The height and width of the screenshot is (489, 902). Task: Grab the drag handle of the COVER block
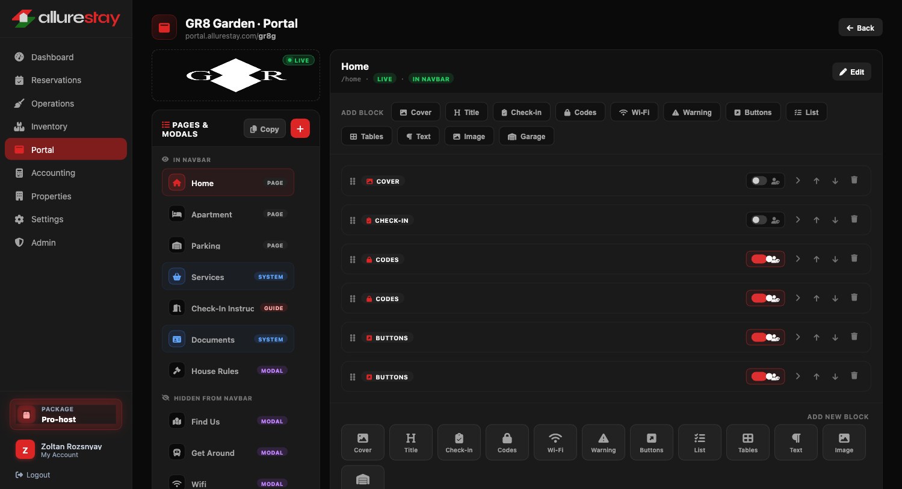[353, 181]
